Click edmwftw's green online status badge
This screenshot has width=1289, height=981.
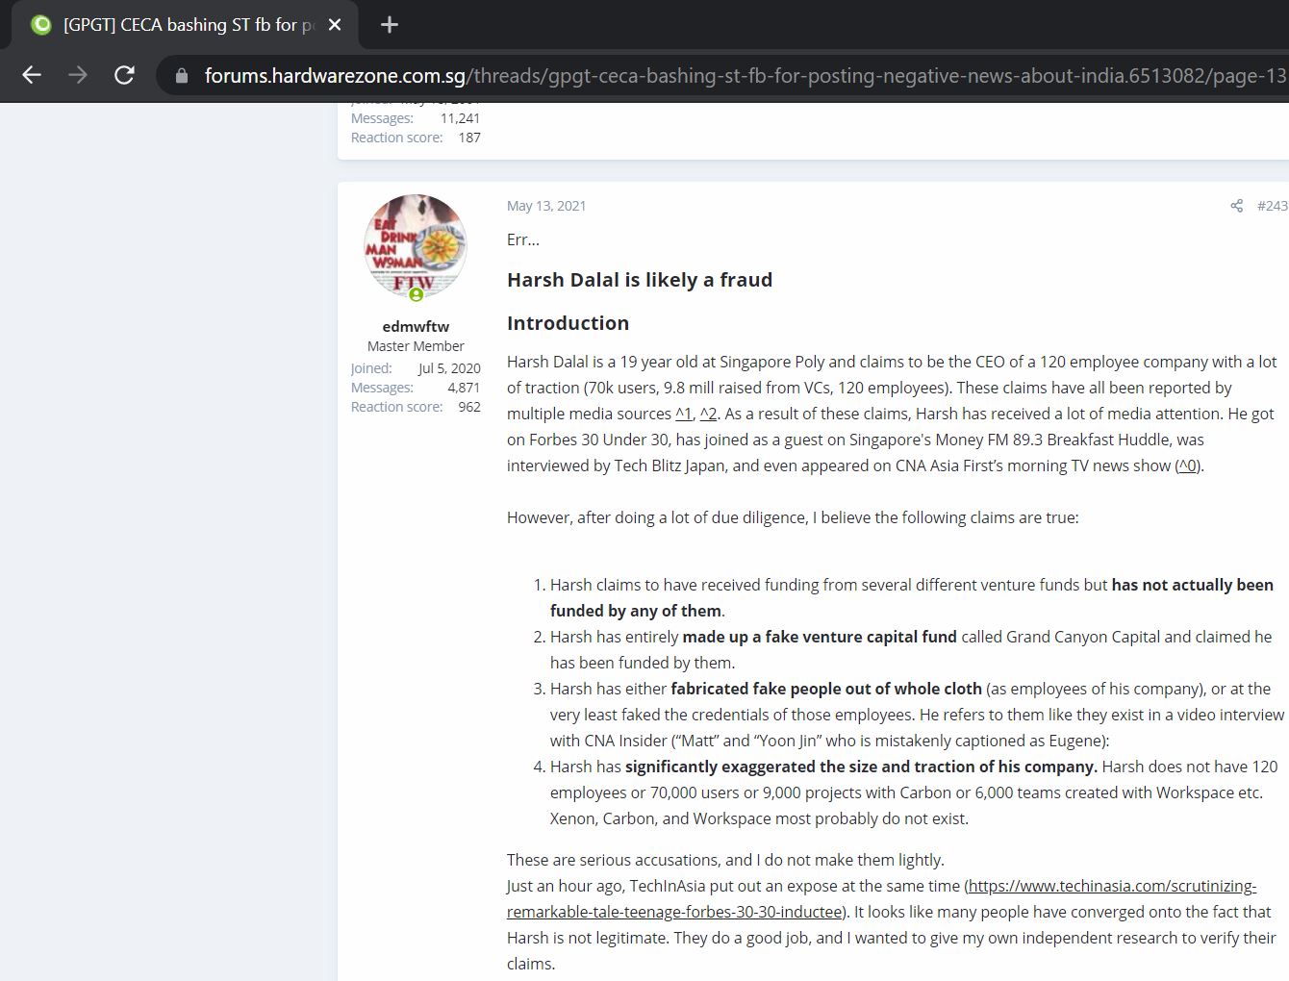tap(417, 295)
